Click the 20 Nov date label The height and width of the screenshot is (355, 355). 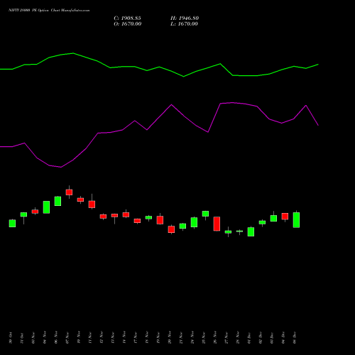coord(170,338)
